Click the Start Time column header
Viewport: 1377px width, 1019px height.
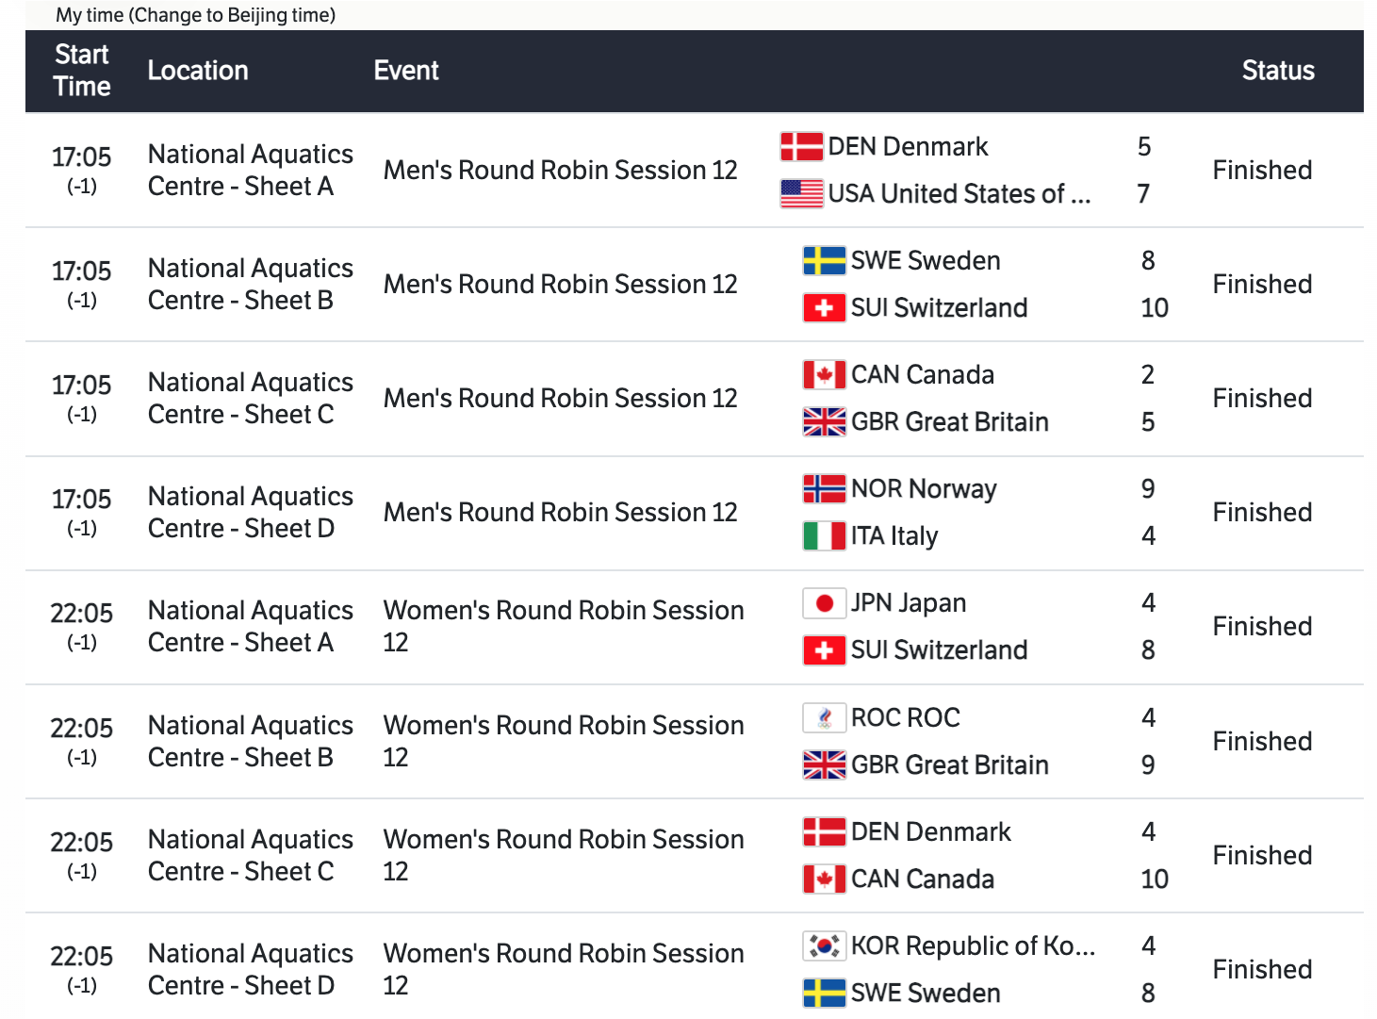click(x=82, y=71)
